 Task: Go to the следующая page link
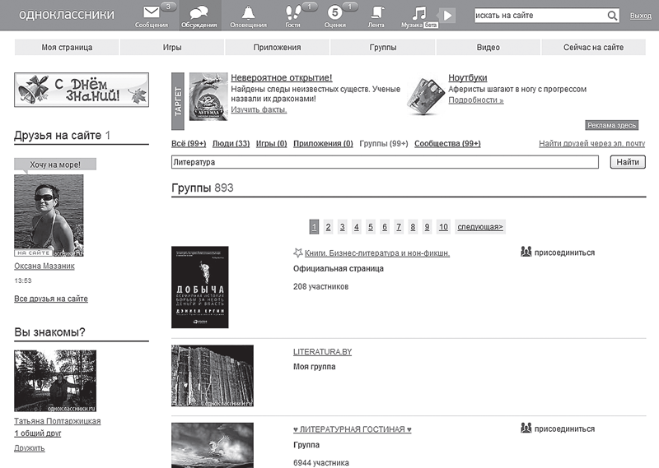[x=480, y=227]
